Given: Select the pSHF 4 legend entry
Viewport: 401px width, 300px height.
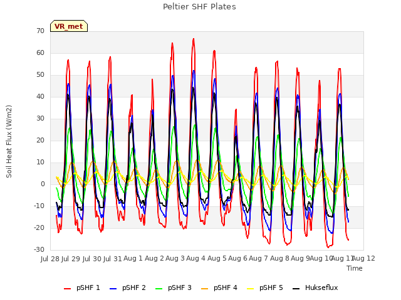Looking at the screenshot, I should pyautogui.click(x=219, y=287).
